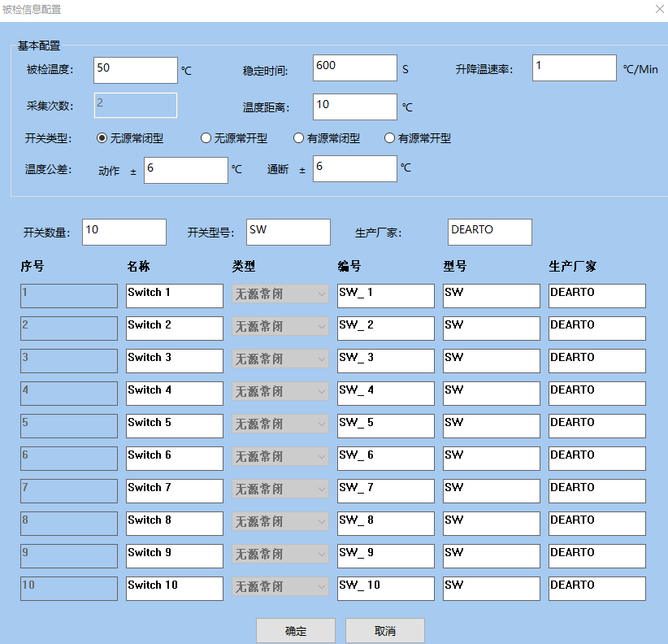Focus the 动作 tolerance input field
Image resolution: width=668 pixels, height=644 pixels.
[186, 171]
